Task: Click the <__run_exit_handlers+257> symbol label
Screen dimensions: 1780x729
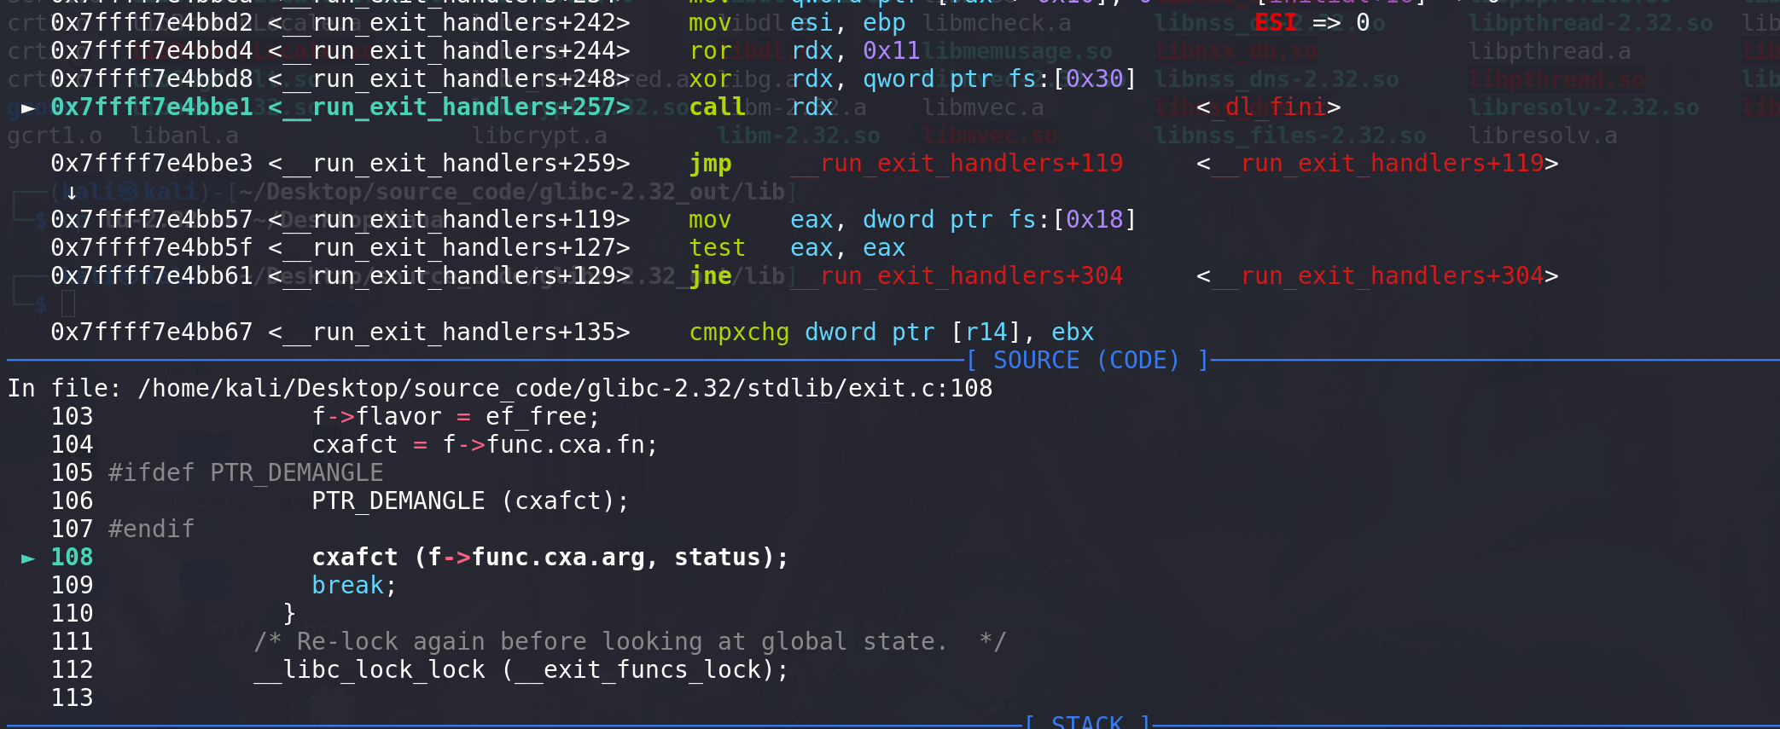Action: tap(449, 107)
